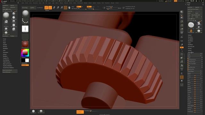Viewport: 205px width, 115px height.
Task: Select the Clay brush thumbnail
Action: pyautogui.click(x=14, y=14)
